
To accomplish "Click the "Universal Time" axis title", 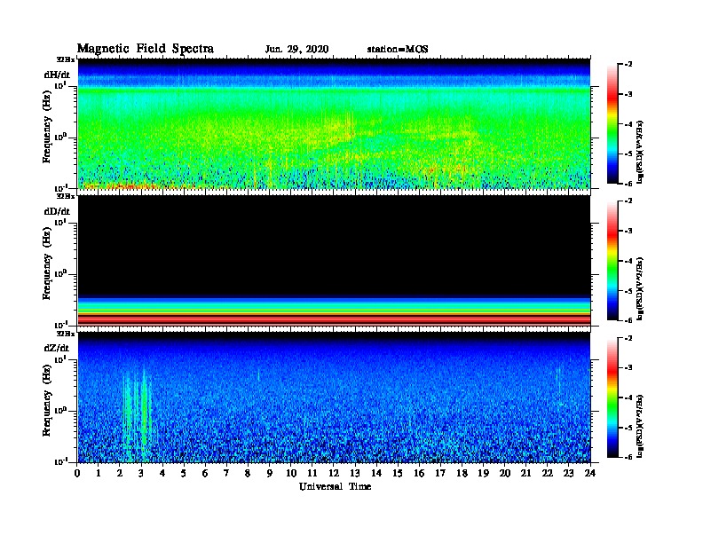I will (x=335, y=486).
